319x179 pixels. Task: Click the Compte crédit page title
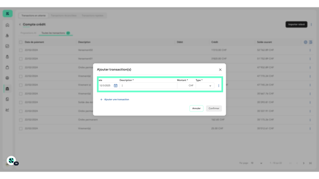(34, 25)
